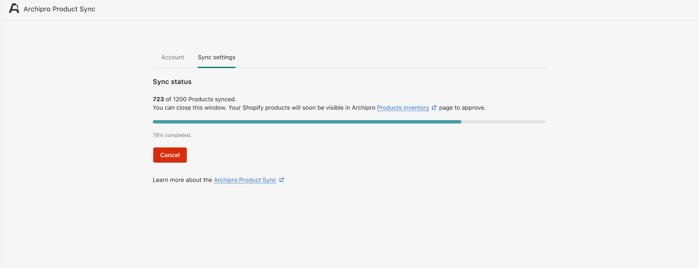Switch to the Account tab
This screenshot has height=268, width=699.
(173, 57)
